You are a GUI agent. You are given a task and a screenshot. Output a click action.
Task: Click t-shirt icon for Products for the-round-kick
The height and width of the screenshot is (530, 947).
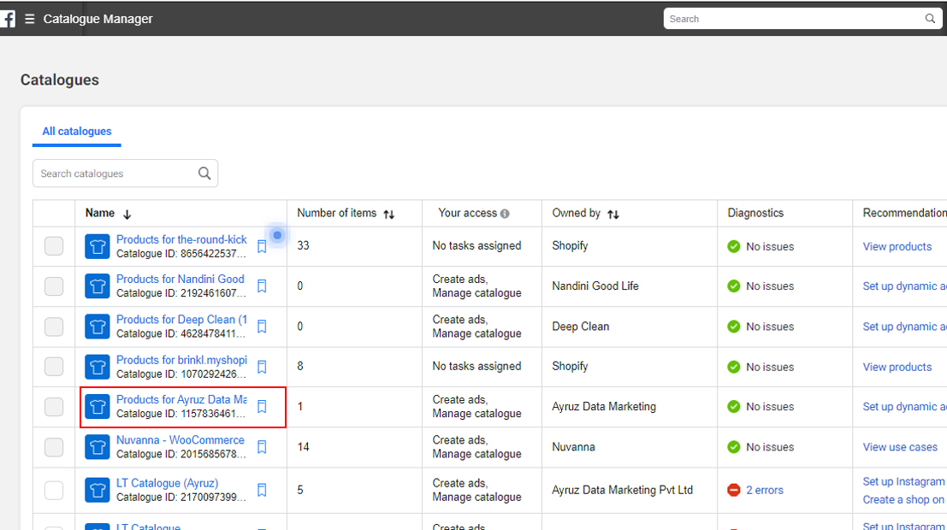tap(98, 246)
